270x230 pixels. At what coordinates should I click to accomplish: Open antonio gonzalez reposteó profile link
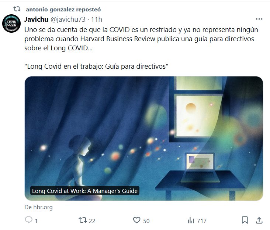(x=63, y=10)
